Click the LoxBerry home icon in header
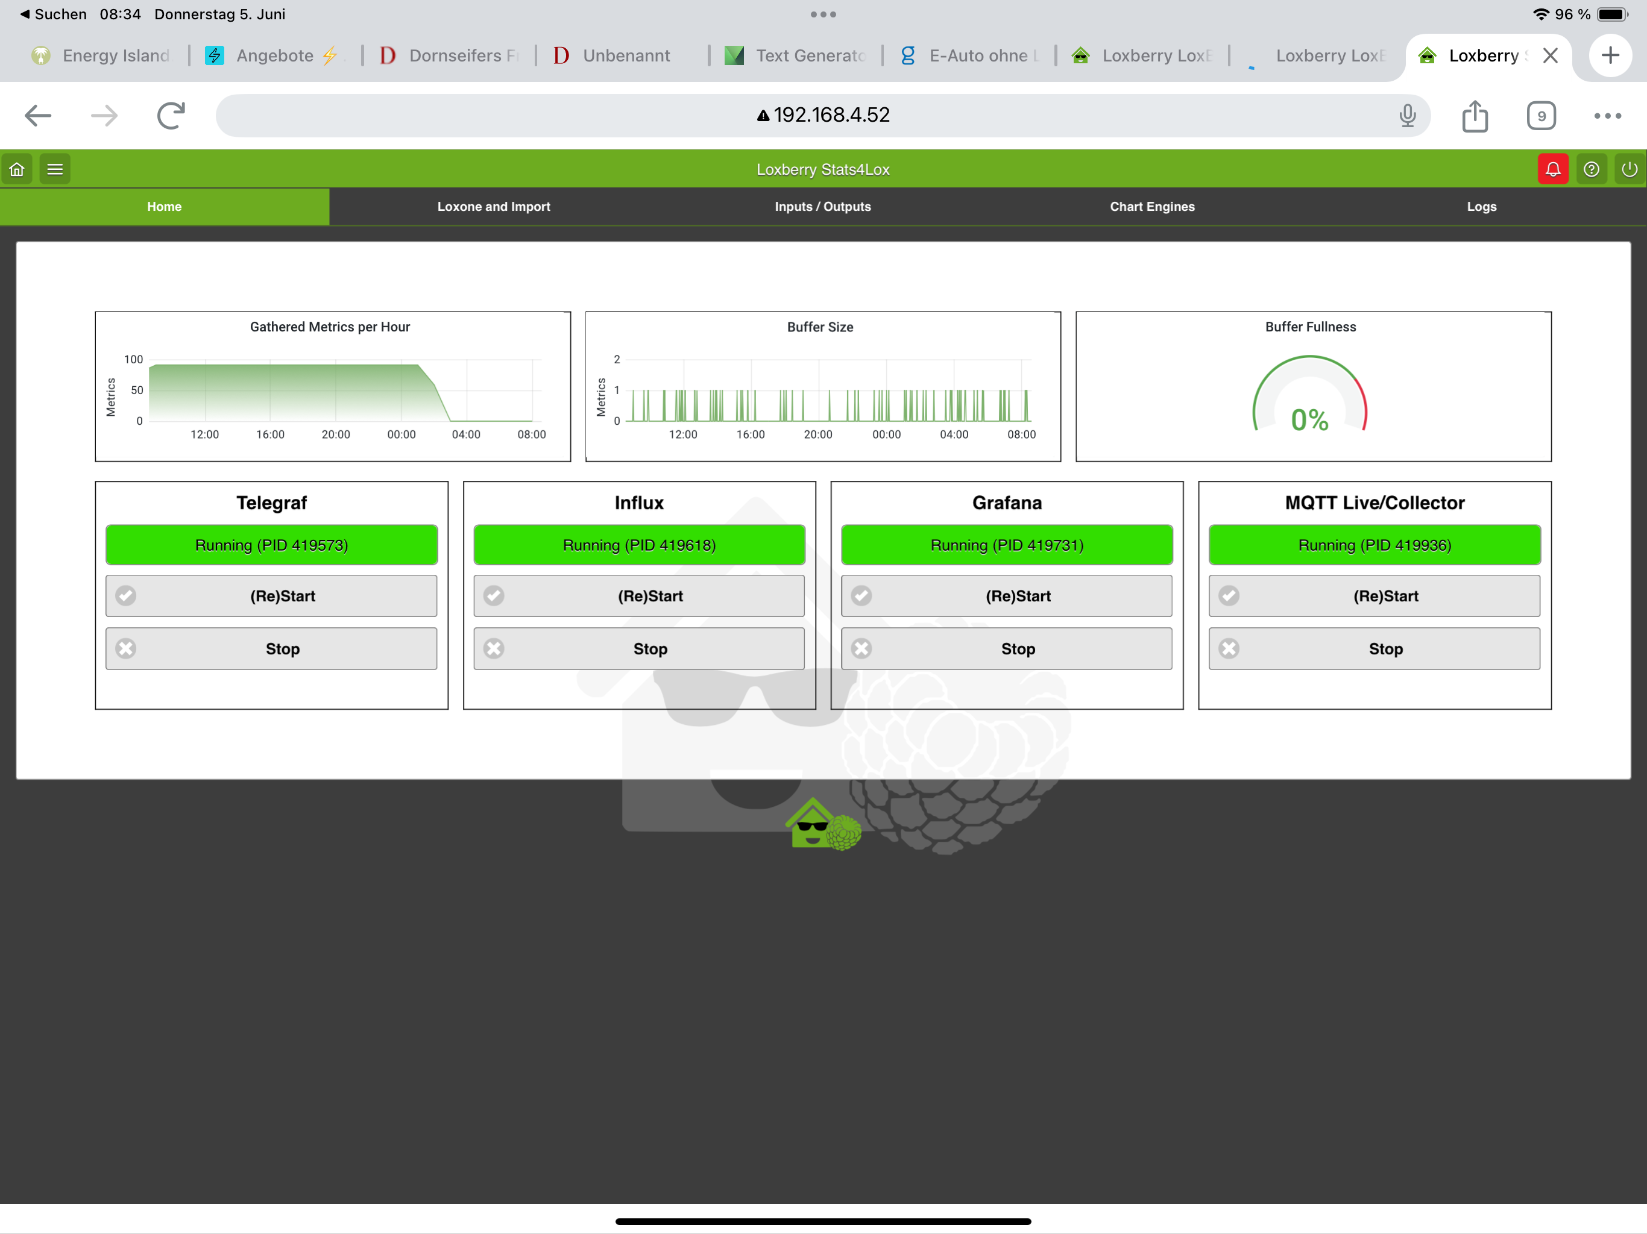 pos(17,169)
